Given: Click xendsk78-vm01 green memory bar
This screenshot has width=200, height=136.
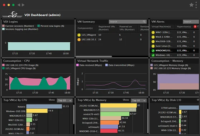Looking at the screenshot, I should click(x=115, y=114).
